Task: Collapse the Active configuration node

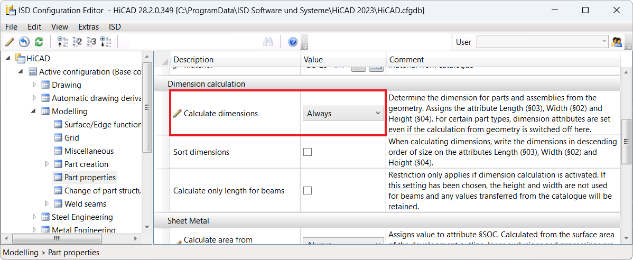Action: click(21, 71)
